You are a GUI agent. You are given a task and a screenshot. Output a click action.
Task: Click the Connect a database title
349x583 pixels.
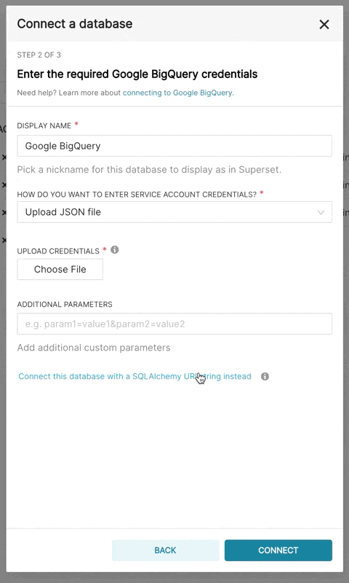[x=75, y=24]
